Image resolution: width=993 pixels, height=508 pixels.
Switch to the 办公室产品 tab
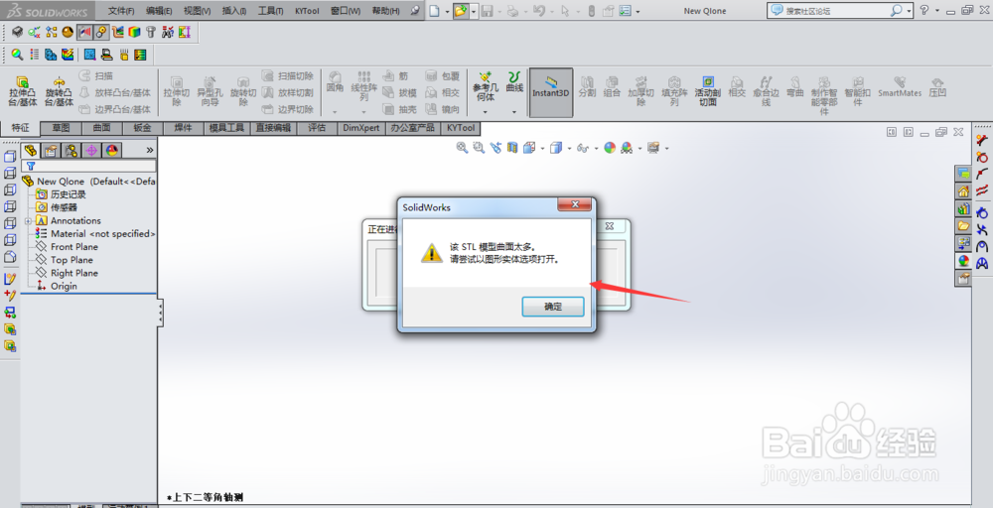pos(413,128)
